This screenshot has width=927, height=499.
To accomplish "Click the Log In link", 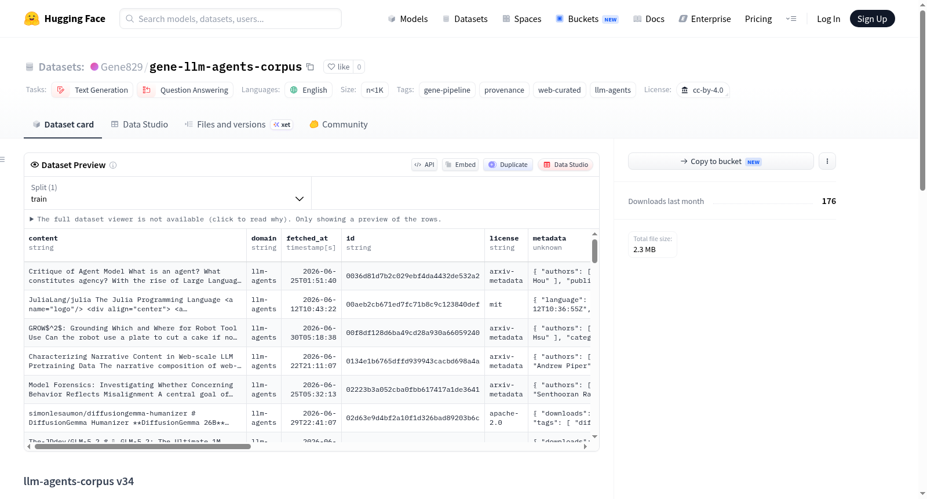I will tap(829, 19).
